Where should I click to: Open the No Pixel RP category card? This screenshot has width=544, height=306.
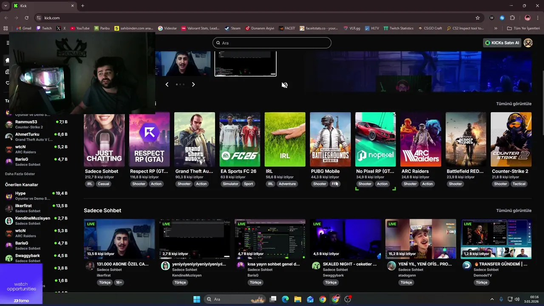coord(375,139)
